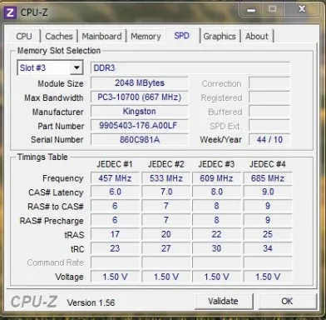
Task: Go to the Mainboard tab
Action: pyautogui.click(x=101, y=37)
